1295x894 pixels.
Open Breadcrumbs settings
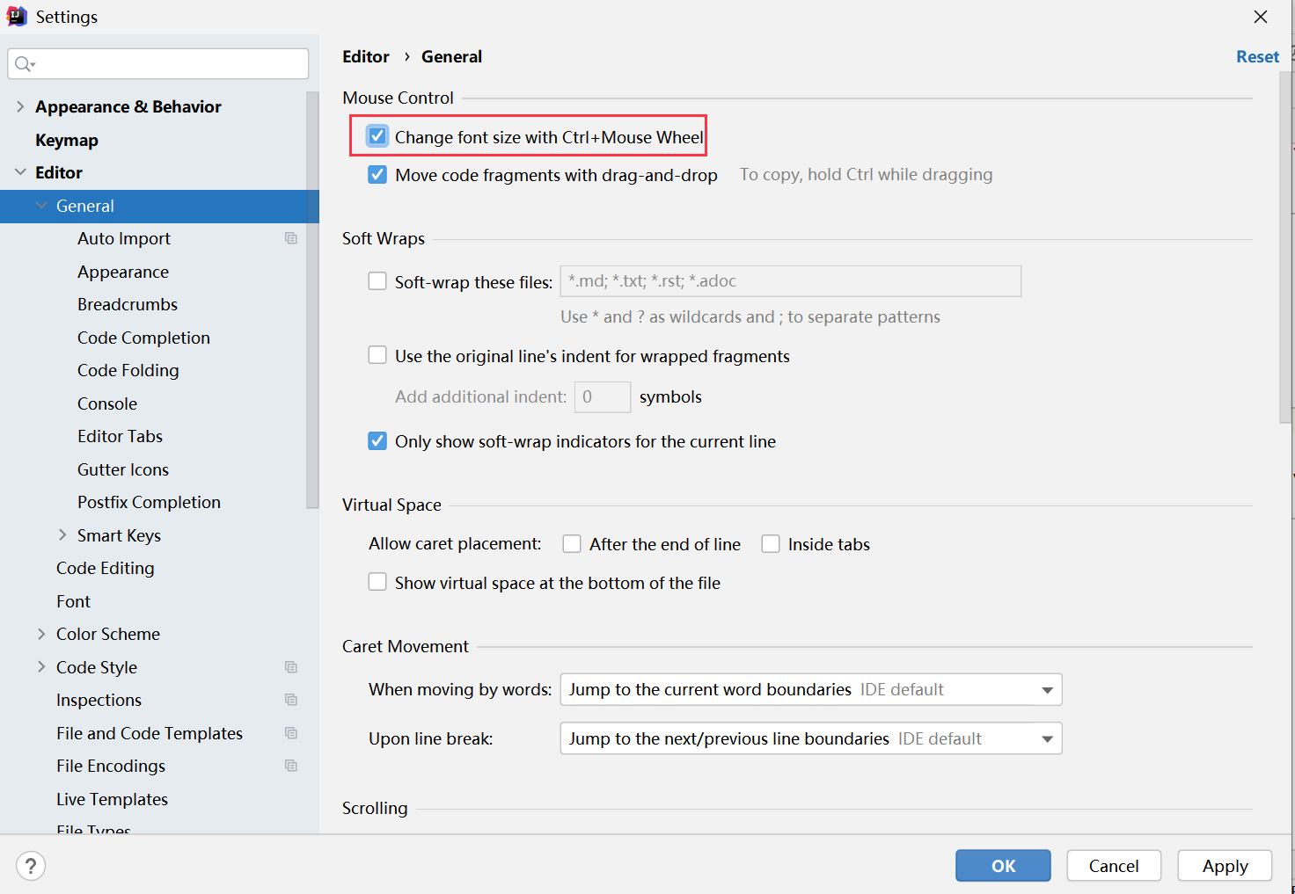(128, 304)
